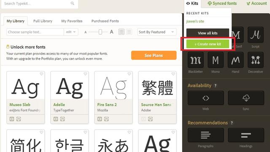This screenshot has height=152, width=270.
Task: Filter availability by Web
Action: point(206,98)
